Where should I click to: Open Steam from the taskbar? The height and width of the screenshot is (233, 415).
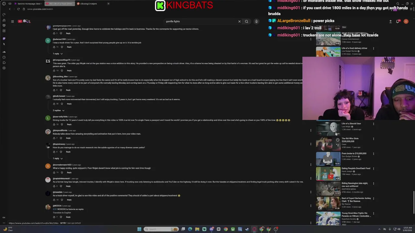[x=247, y=229]
